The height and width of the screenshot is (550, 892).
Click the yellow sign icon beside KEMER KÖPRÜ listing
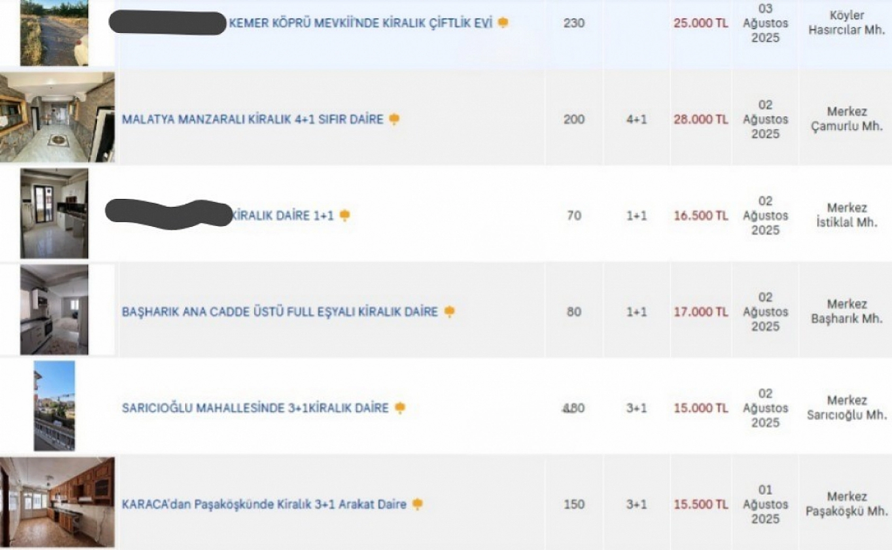pyautogui.click(x=503, y=23)
